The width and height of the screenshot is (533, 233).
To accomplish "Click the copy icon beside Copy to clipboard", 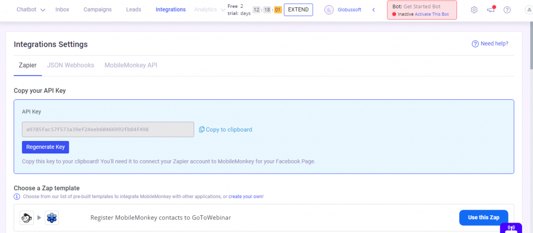I will (201, 130).
